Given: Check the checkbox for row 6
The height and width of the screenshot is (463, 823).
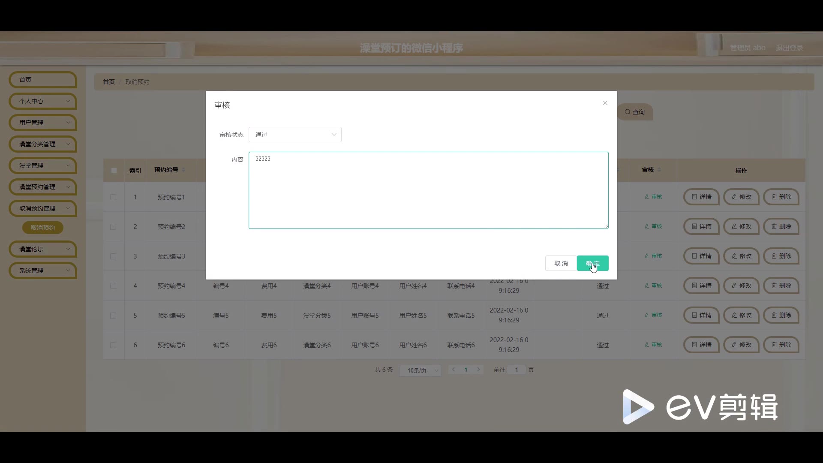Looking at the screenshot, I should point(113,345).
